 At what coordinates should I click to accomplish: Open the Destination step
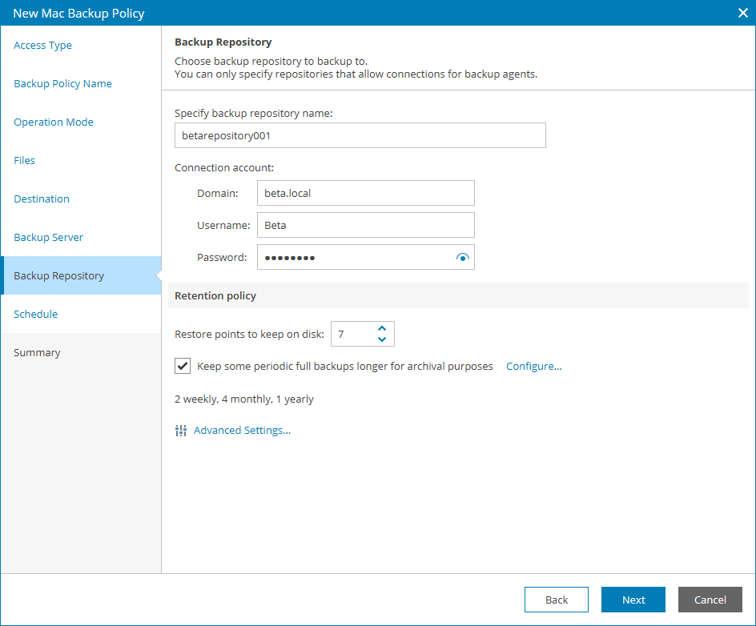pyautogui.click(x=41, y=199)
